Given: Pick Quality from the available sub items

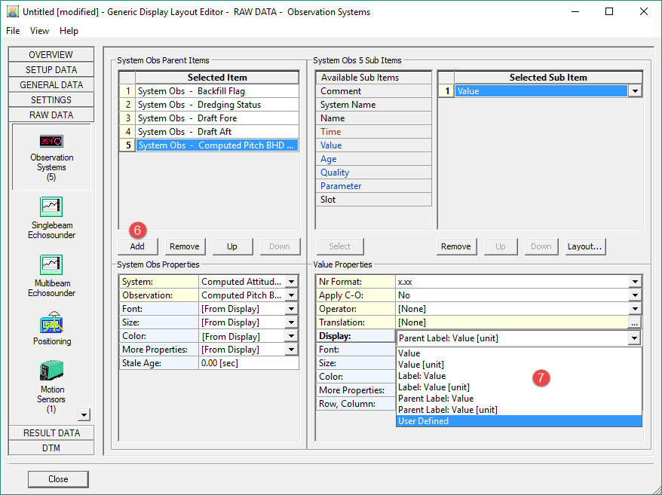Looking at the screenshot, I should click(335, 173).
